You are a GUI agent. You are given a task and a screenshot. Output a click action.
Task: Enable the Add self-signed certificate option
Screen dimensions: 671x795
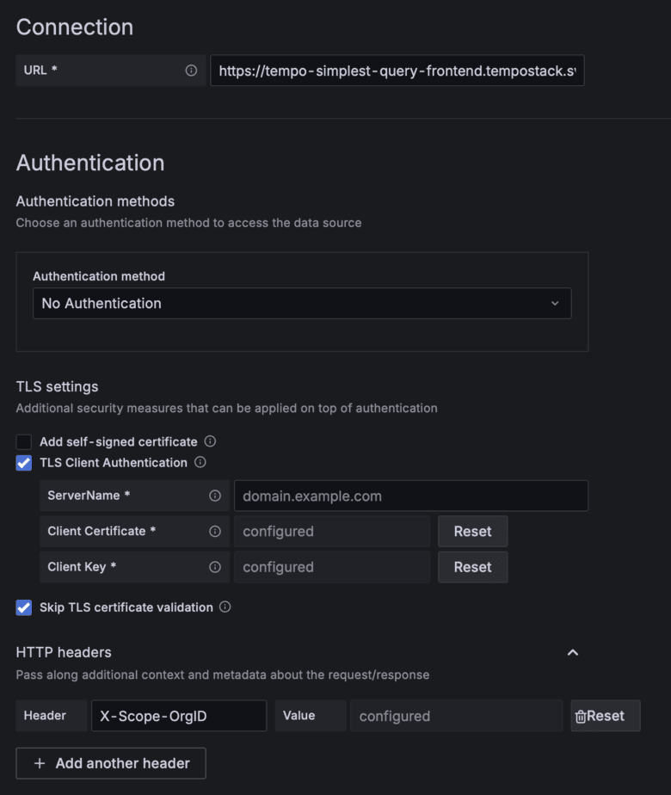tap(23, 441)
